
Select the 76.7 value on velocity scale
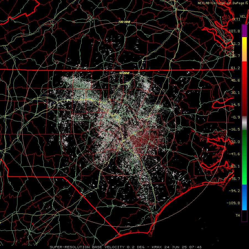(x=235, y=56)
